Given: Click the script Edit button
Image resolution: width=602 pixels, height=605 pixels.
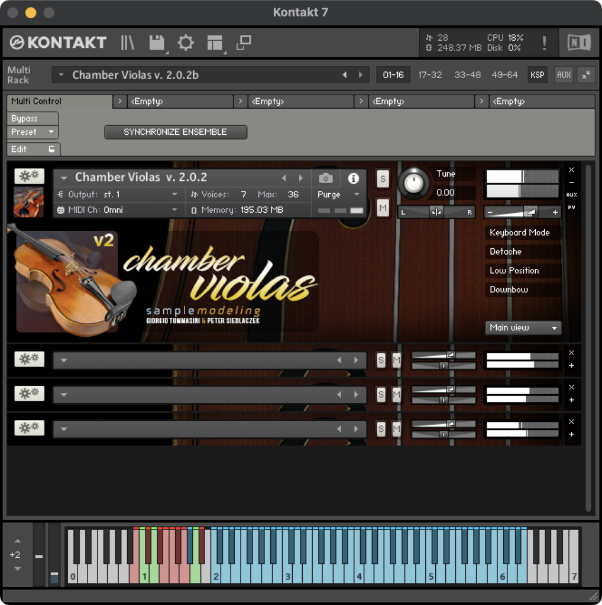Looking at the screenshot, I should 33,149.
